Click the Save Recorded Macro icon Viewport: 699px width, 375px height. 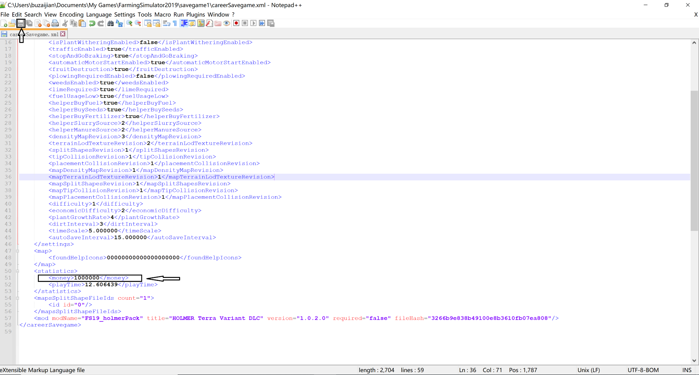tap(270, 23)
